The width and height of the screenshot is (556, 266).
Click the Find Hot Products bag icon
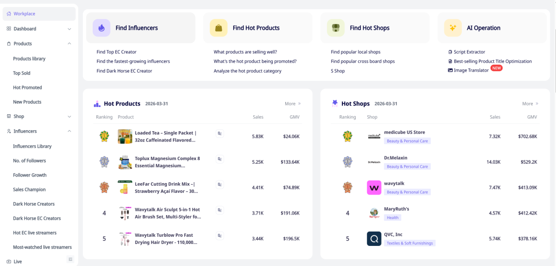(x=218, y=28)
